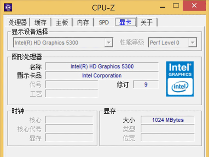Click the empty 类型 memory field
This screenshot has width=209, height=157.
click(x=168, y=129)
